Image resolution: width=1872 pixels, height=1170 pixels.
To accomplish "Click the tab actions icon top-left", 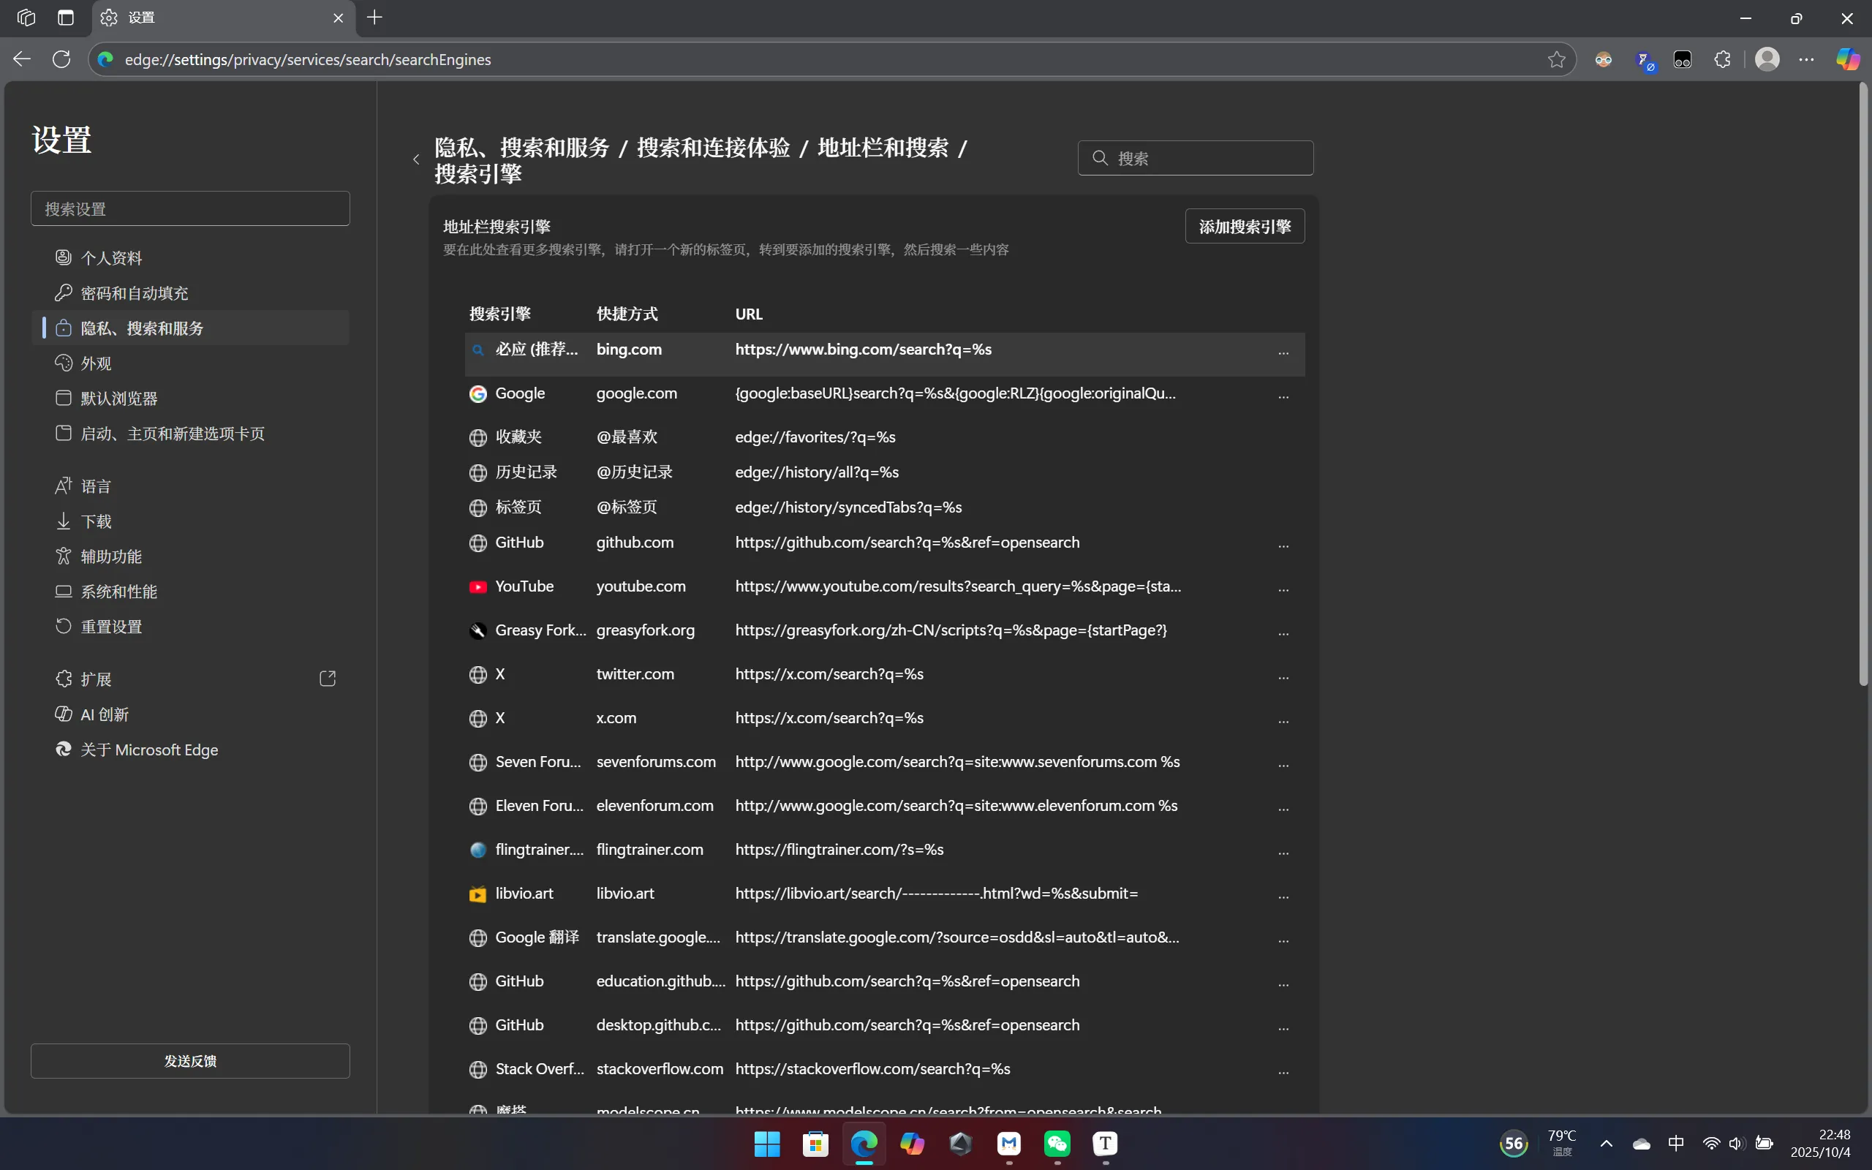I will click(26, 17).
